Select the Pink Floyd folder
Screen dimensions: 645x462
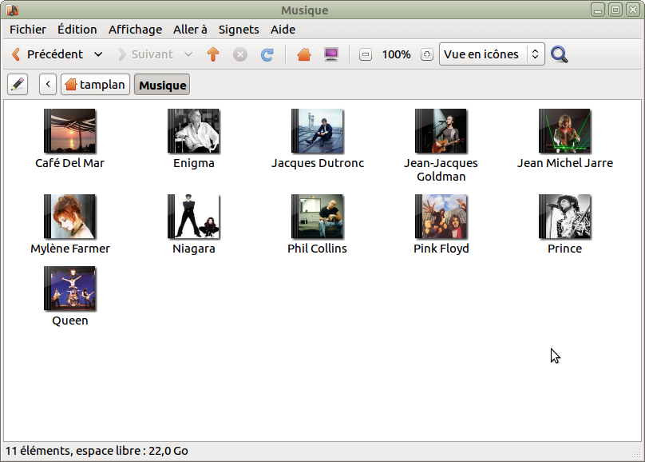coord(441,225)
